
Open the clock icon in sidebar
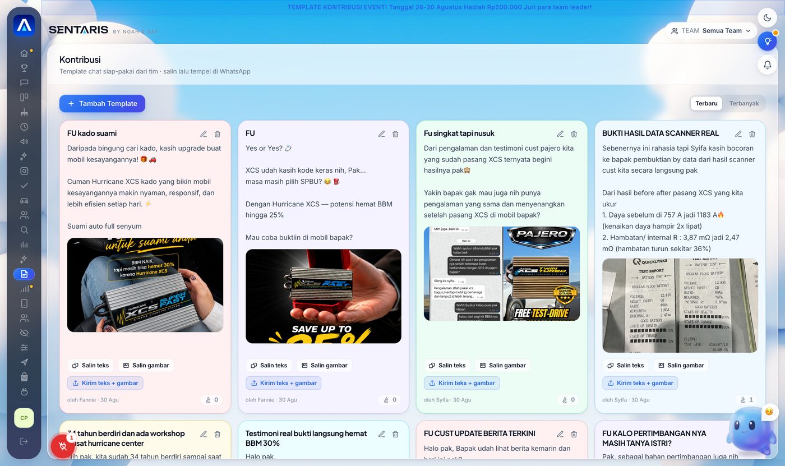(x=24, y=127)
